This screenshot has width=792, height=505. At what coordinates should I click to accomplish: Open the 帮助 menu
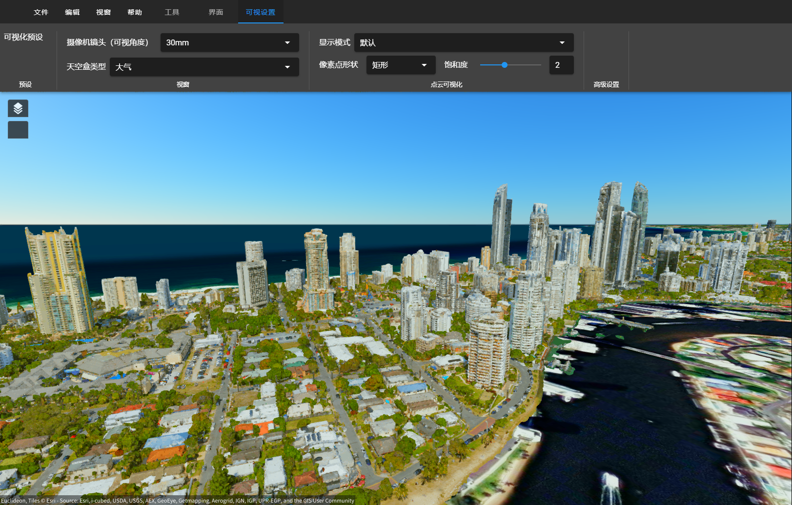tap(135, 12)
